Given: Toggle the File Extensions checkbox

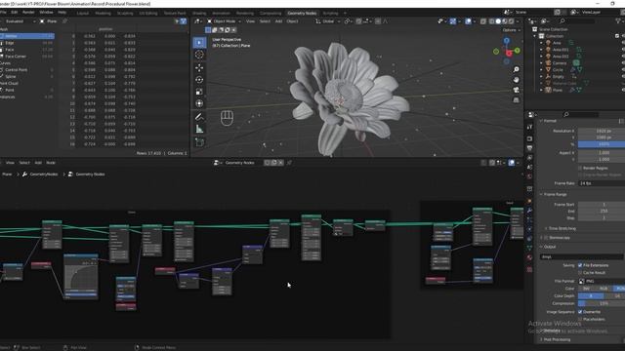Looking at the screenshot, I should tap(580, 265).
